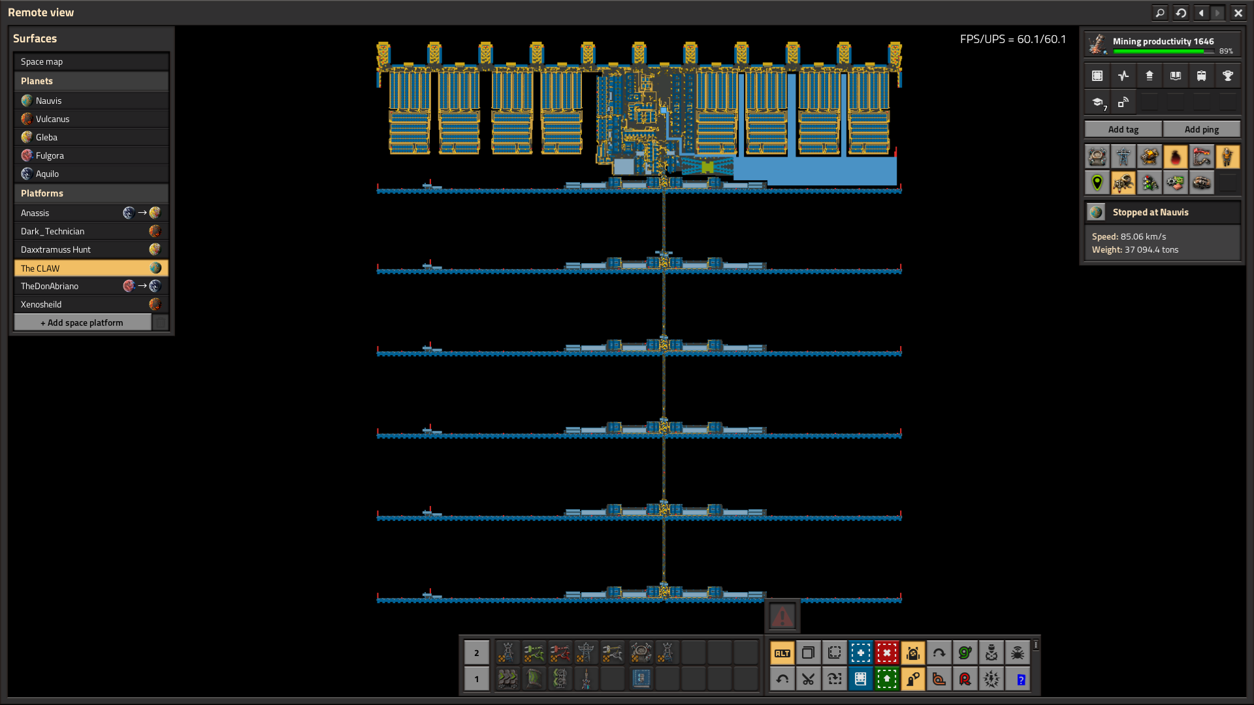The width and height of the screenshot is (1254, 705).
Task: Open the blue blueprint book icon
Action: click(x=861, y=679)
